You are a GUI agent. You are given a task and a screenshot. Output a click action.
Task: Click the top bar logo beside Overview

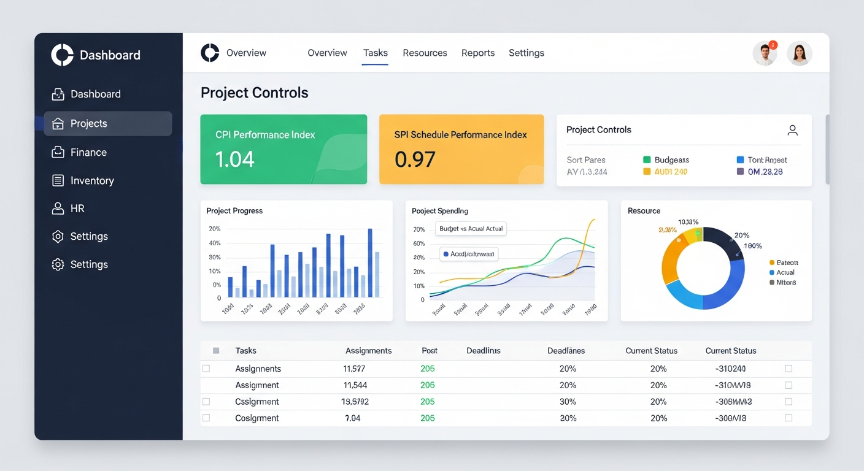pyautogui.click(x=210, y=53)
